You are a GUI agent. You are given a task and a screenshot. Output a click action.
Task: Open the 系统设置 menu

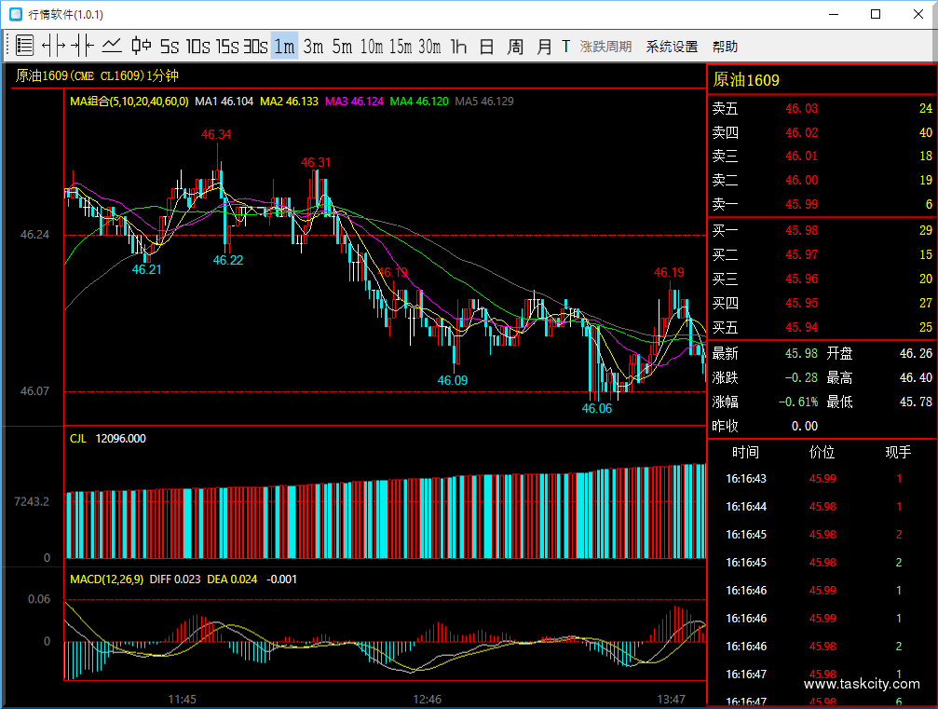coord(672,47)
